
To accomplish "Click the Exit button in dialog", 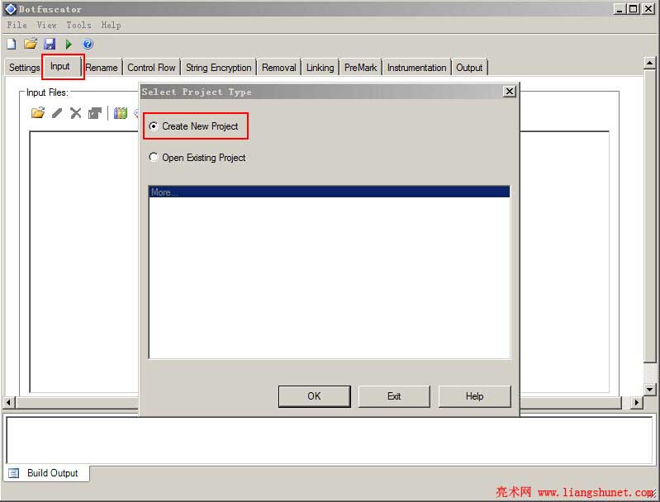I will 394,396.
